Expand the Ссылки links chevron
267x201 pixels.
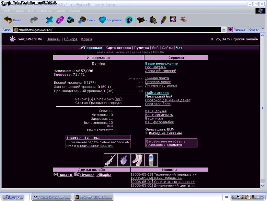click(263, 28)
